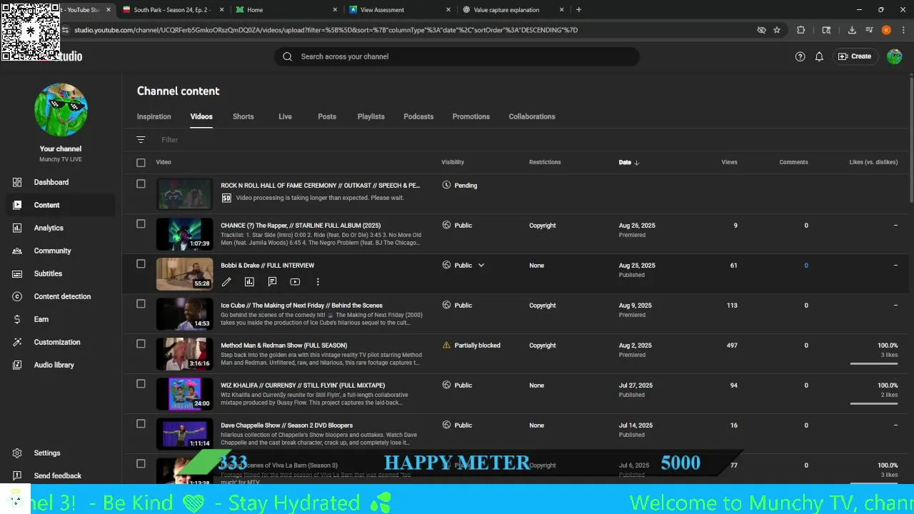View Bobbi & Drake video on YouTube icon

[x=295, y=282]
